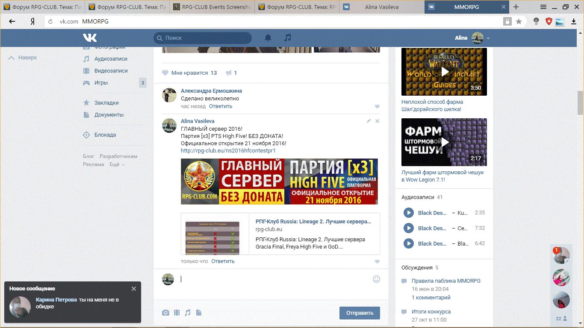Open the Итоги конкурса discussion
Image resolution: width=584 pixels, height=328 pixels.
coord(431,312)
